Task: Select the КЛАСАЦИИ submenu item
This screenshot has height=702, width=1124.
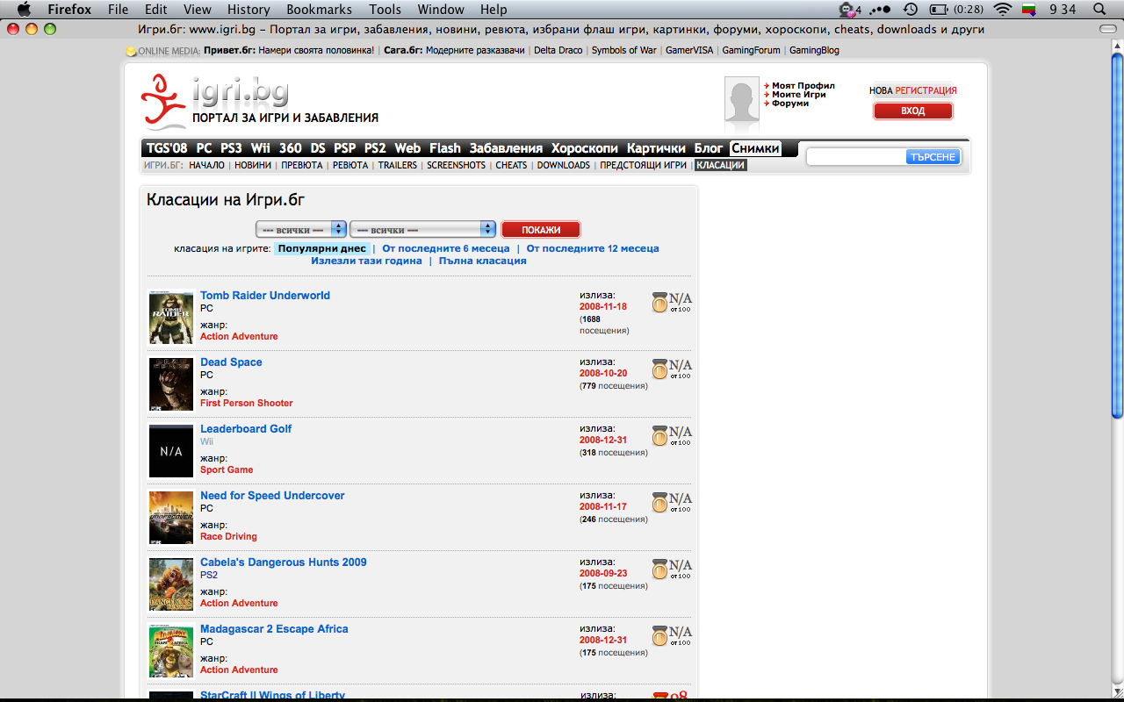Action: (x=721, y=165)
